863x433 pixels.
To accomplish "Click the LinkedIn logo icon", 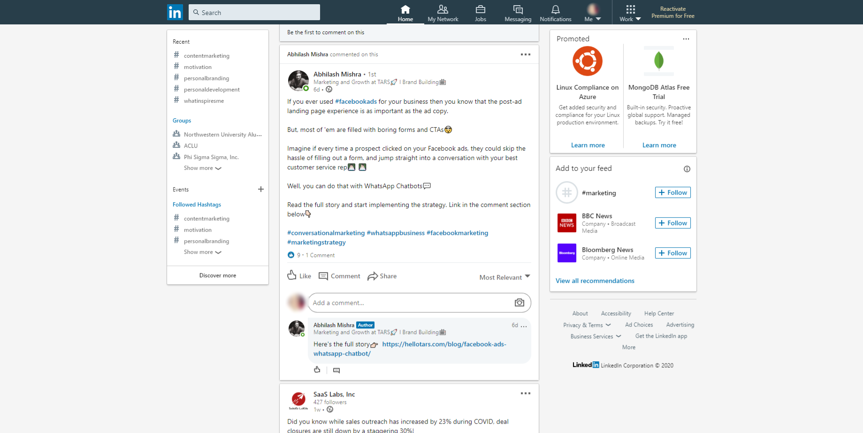I will pos(175,12).
